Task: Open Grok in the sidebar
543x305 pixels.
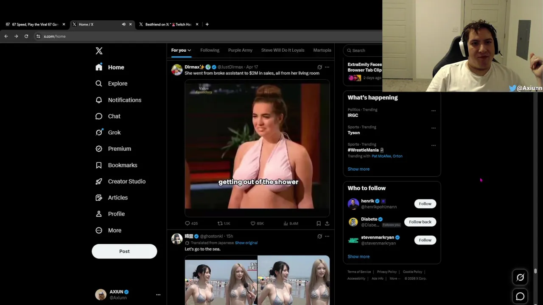Action: [x=108, y=132]
